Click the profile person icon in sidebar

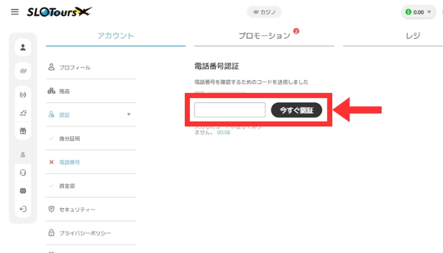(x=23, y=47)
